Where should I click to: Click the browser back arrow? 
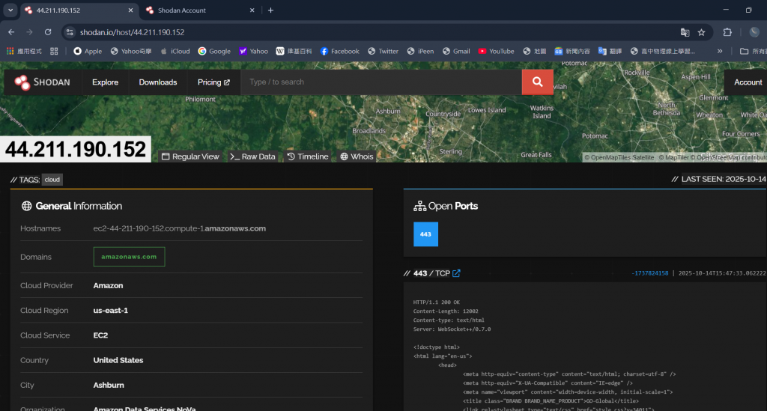(11, 32)
